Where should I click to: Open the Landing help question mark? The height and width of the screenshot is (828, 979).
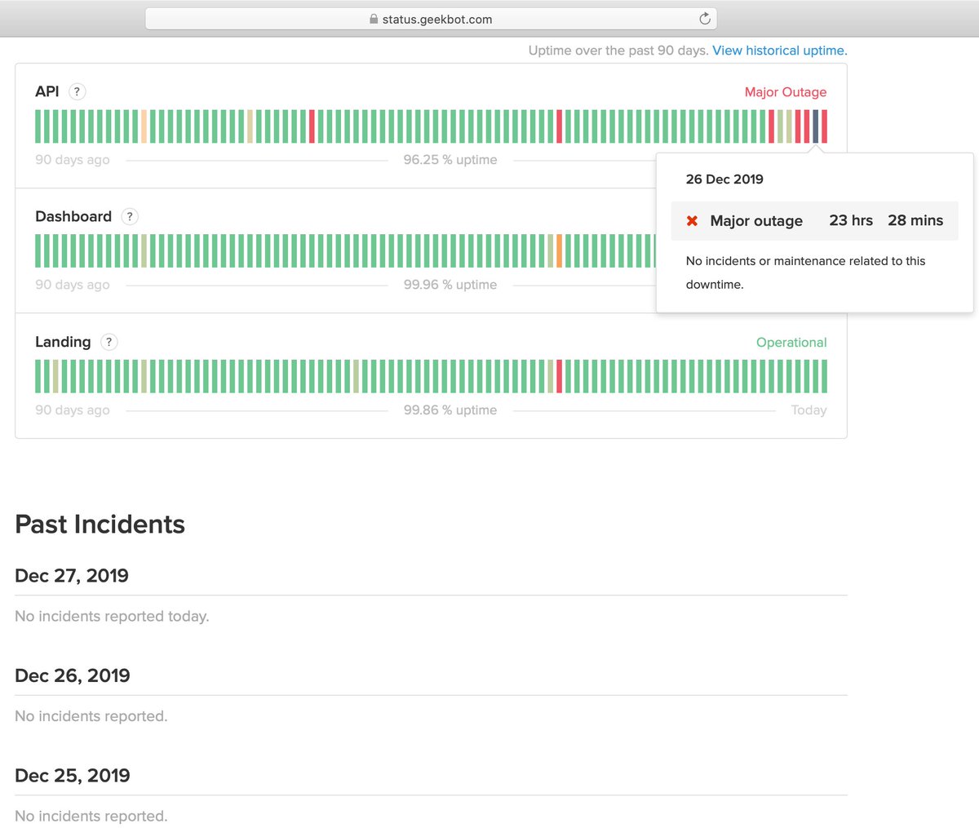109,342
